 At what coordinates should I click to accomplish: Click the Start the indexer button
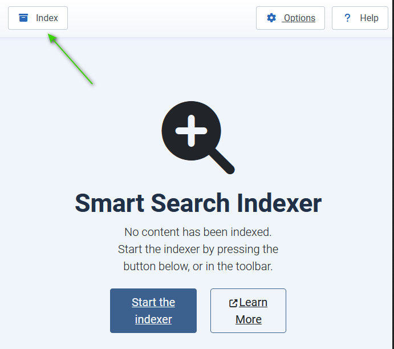(153, 311)
